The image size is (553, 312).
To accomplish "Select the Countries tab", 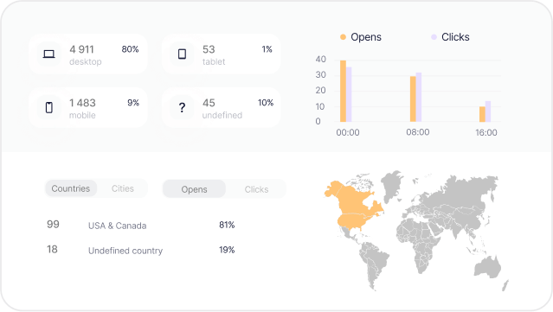I will pyautogui.click(x=71, y=188).
